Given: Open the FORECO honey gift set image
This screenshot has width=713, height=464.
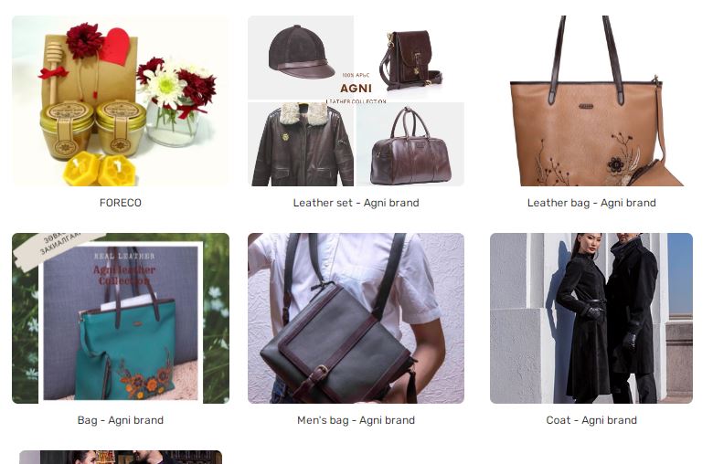Looking at the screenshot, I should 121,100.
